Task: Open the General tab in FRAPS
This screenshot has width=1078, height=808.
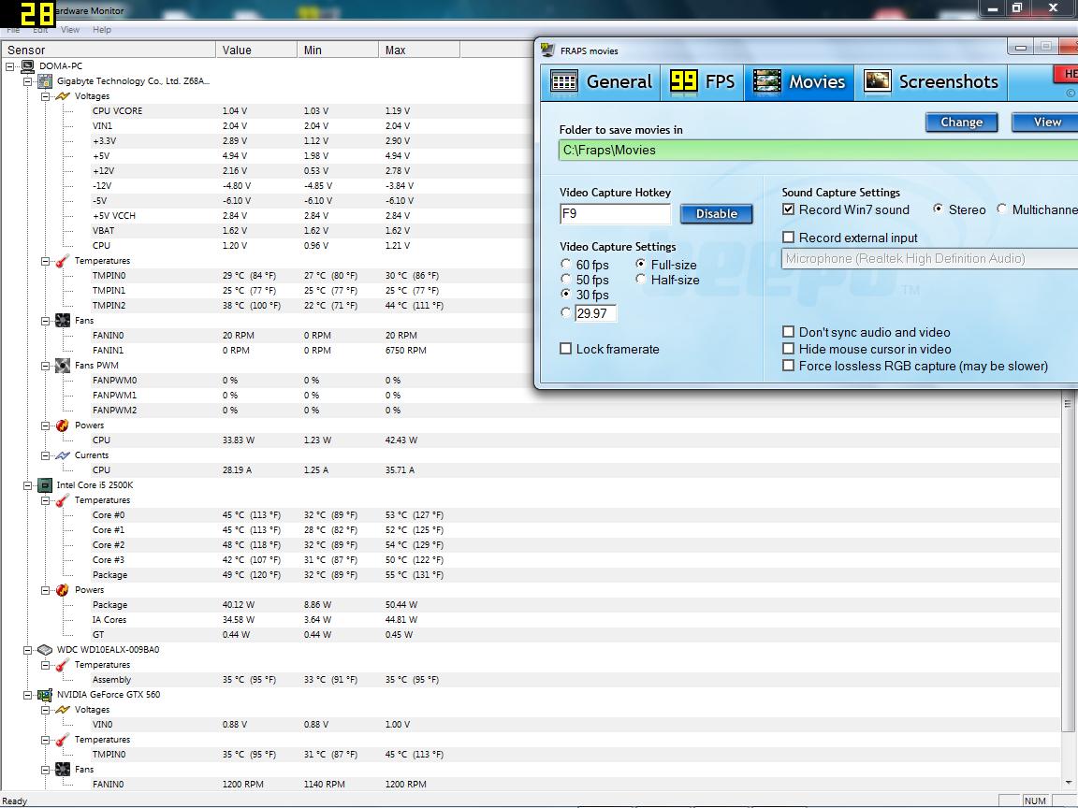Action: 601,82
